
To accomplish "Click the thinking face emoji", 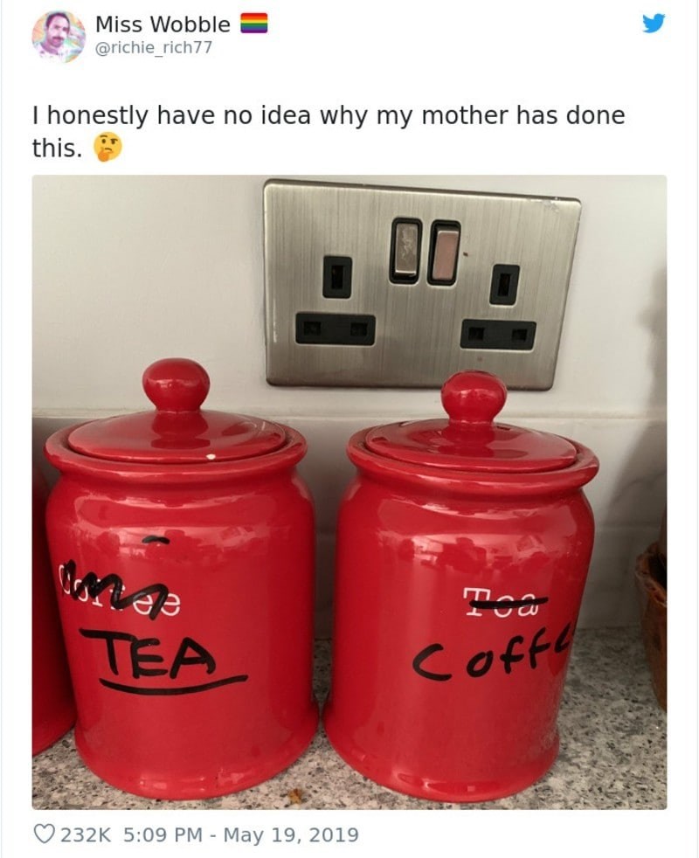I will (x=107, y=148).
